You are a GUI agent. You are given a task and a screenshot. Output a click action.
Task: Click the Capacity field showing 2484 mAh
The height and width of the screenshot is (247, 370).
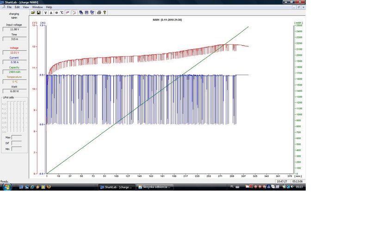tap(15, 72)
